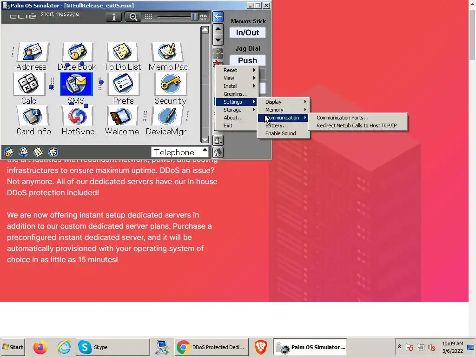
Task: Click the blue back arrow button
Action: (x=218, y=17)
